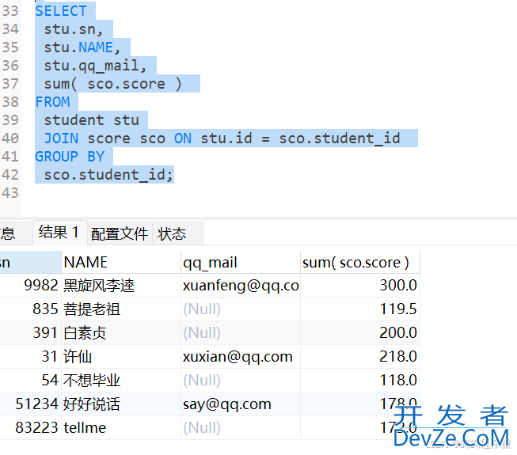Select the score sum cell 118.0
The width and height of the screenshot is (517, 455).
pos(360,380)
